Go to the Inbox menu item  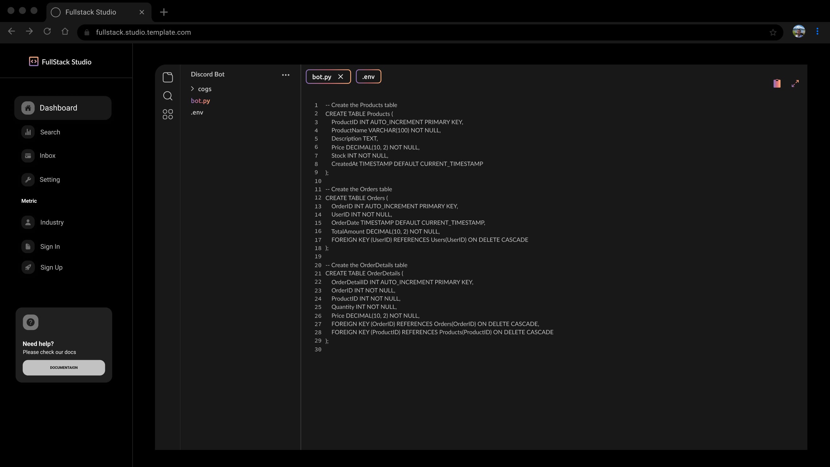click(47, 156)
